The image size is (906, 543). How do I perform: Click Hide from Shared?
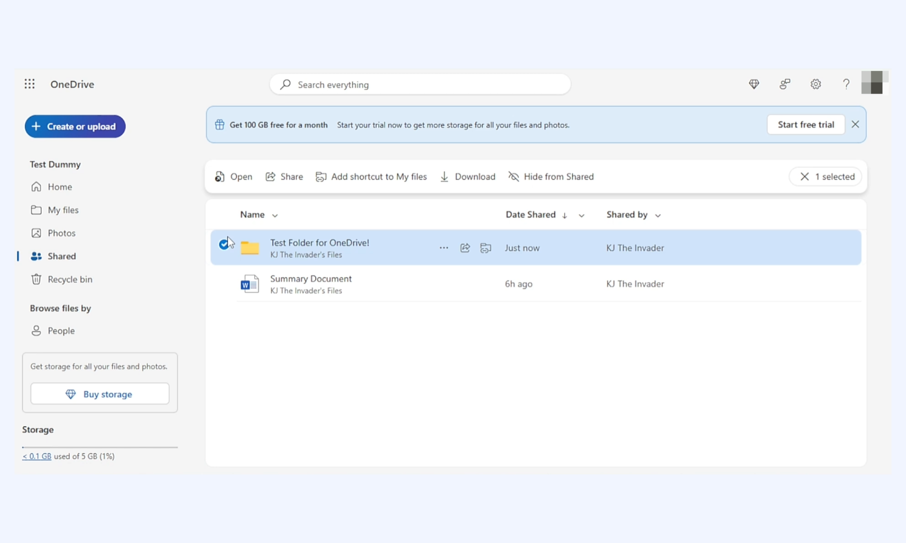[x=551, y=176]
